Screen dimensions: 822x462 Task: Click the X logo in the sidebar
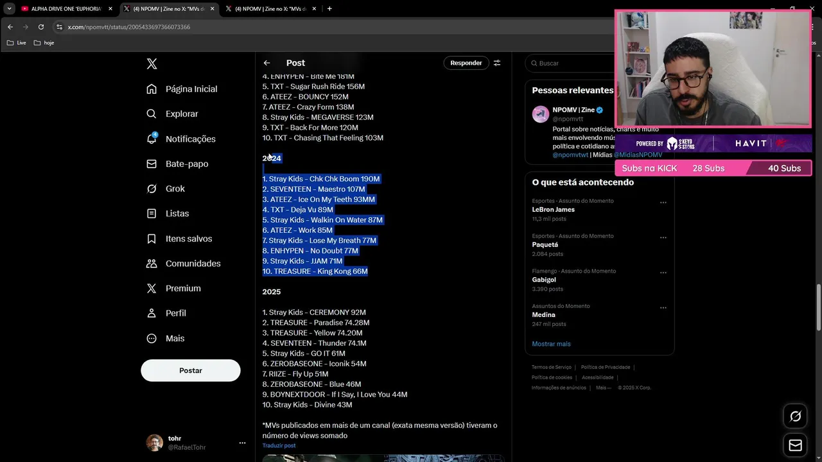152,64
